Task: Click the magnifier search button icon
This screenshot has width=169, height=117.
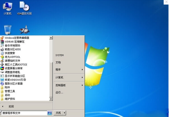Action: 50,113
